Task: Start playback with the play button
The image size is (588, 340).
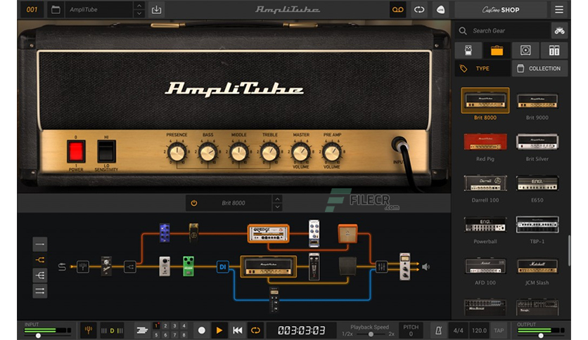Action: point(219,330)
